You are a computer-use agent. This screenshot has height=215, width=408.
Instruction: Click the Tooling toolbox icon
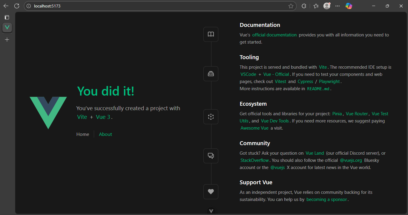pos(211,73)
